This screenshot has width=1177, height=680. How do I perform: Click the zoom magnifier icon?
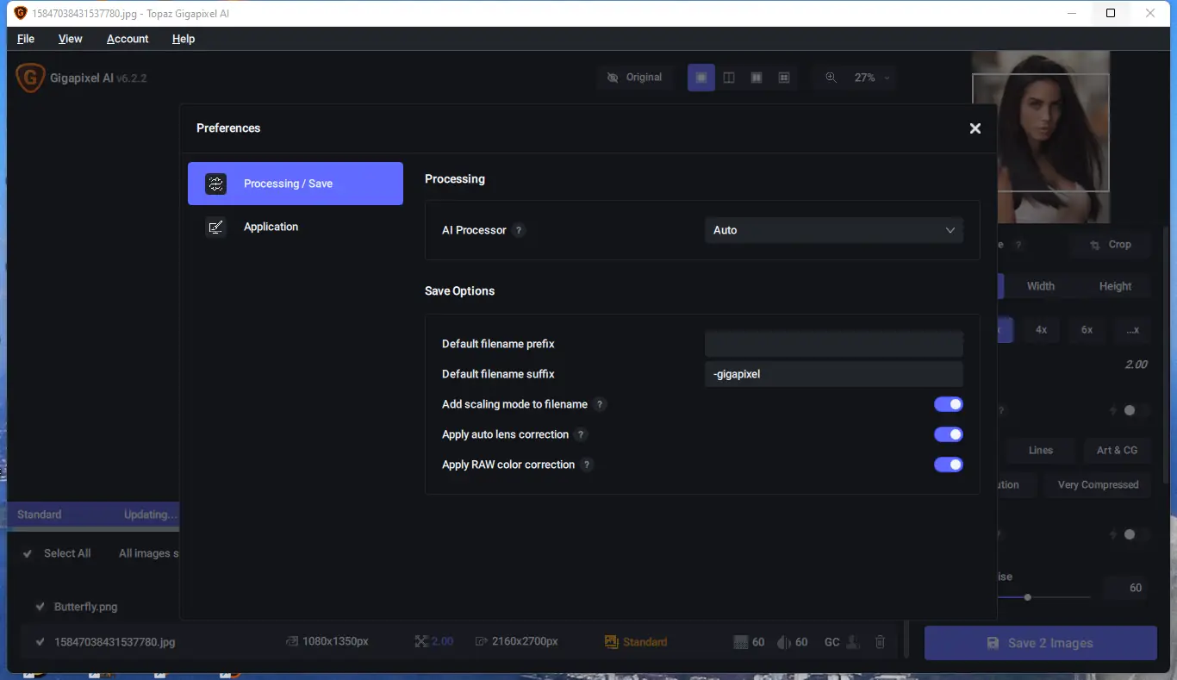[x=831, y=78]
